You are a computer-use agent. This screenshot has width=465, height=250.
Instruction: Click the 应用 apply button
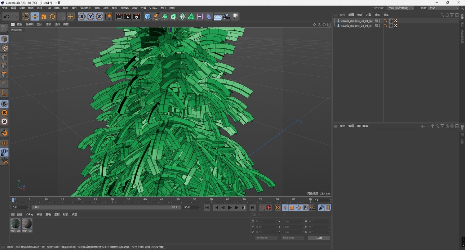(319, 238)
